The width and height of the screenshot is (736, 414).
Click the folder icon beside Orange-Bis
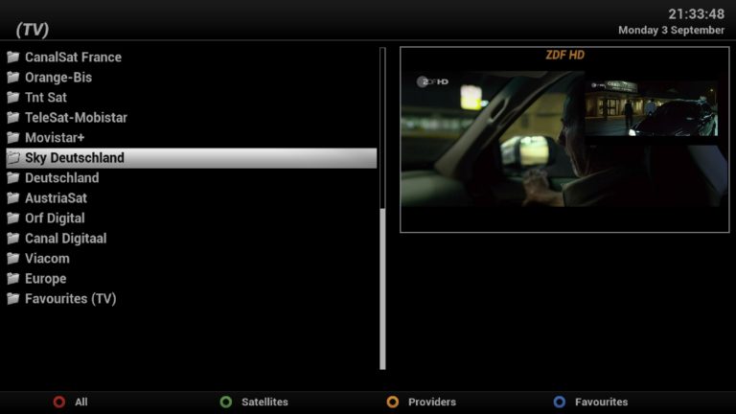[13, 78]
